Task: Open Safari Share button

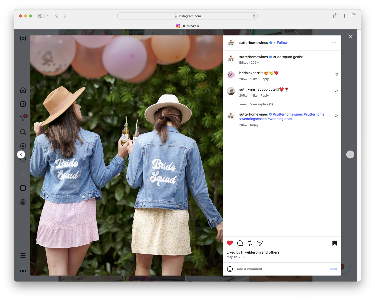Action: coord(335,16)
